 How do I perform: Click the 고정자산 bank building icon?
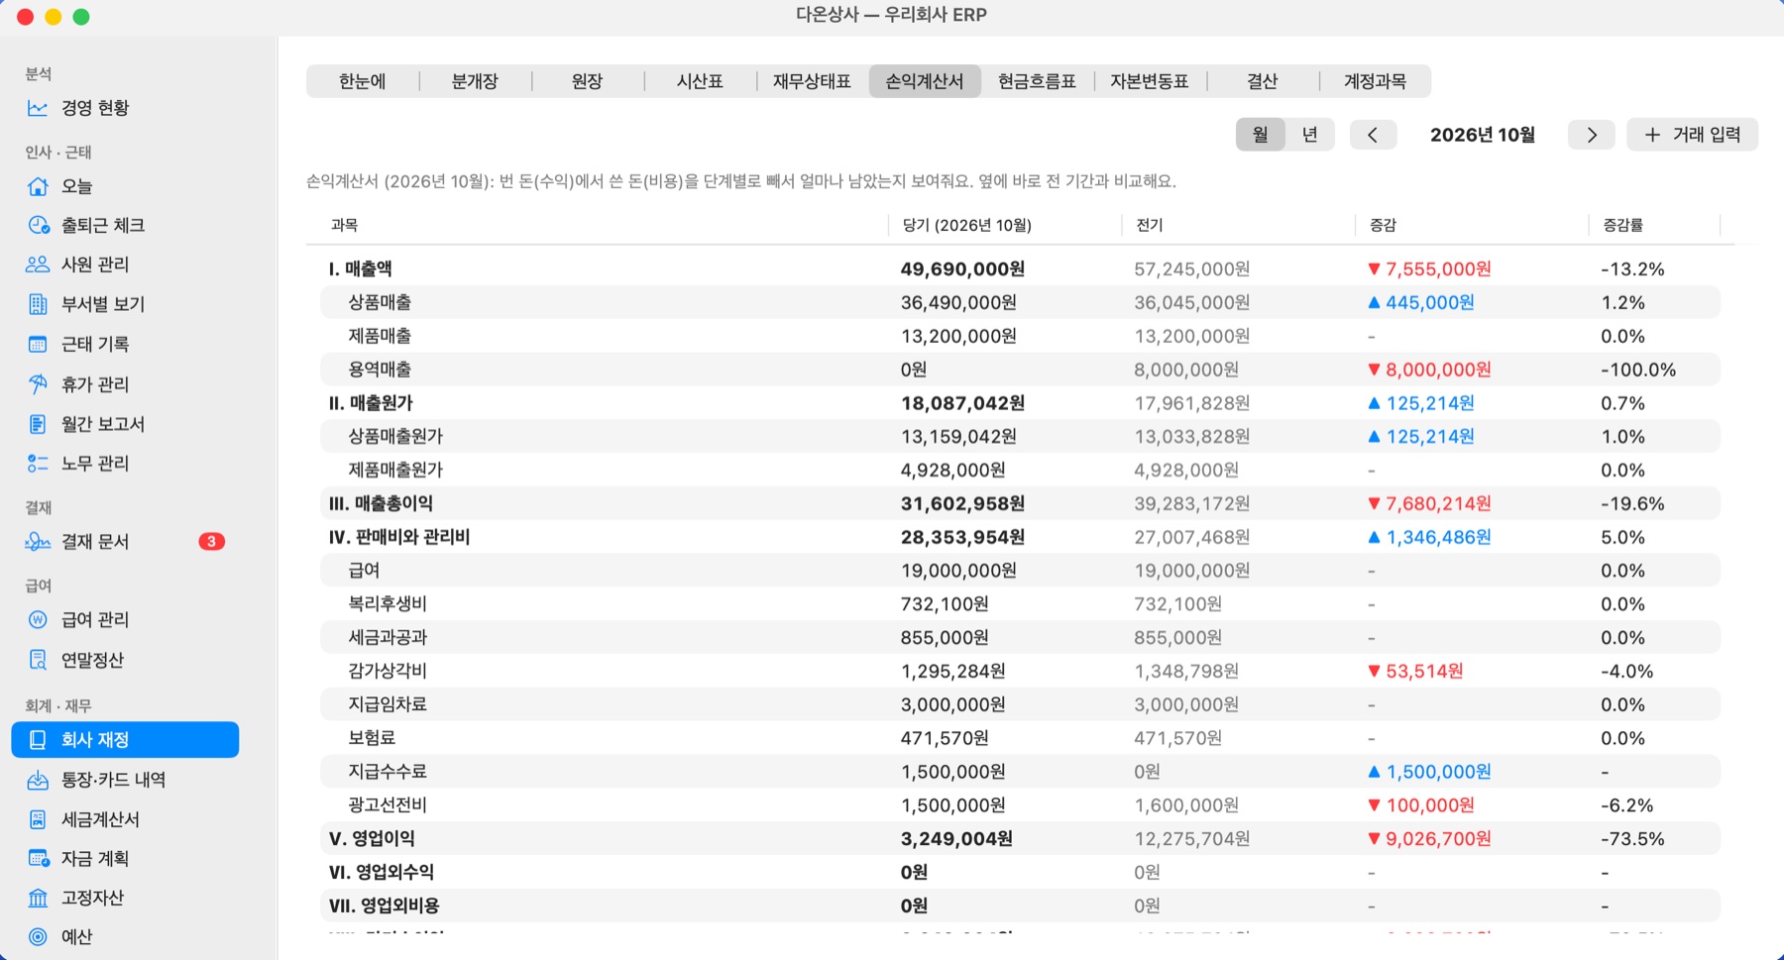(38, 899)
